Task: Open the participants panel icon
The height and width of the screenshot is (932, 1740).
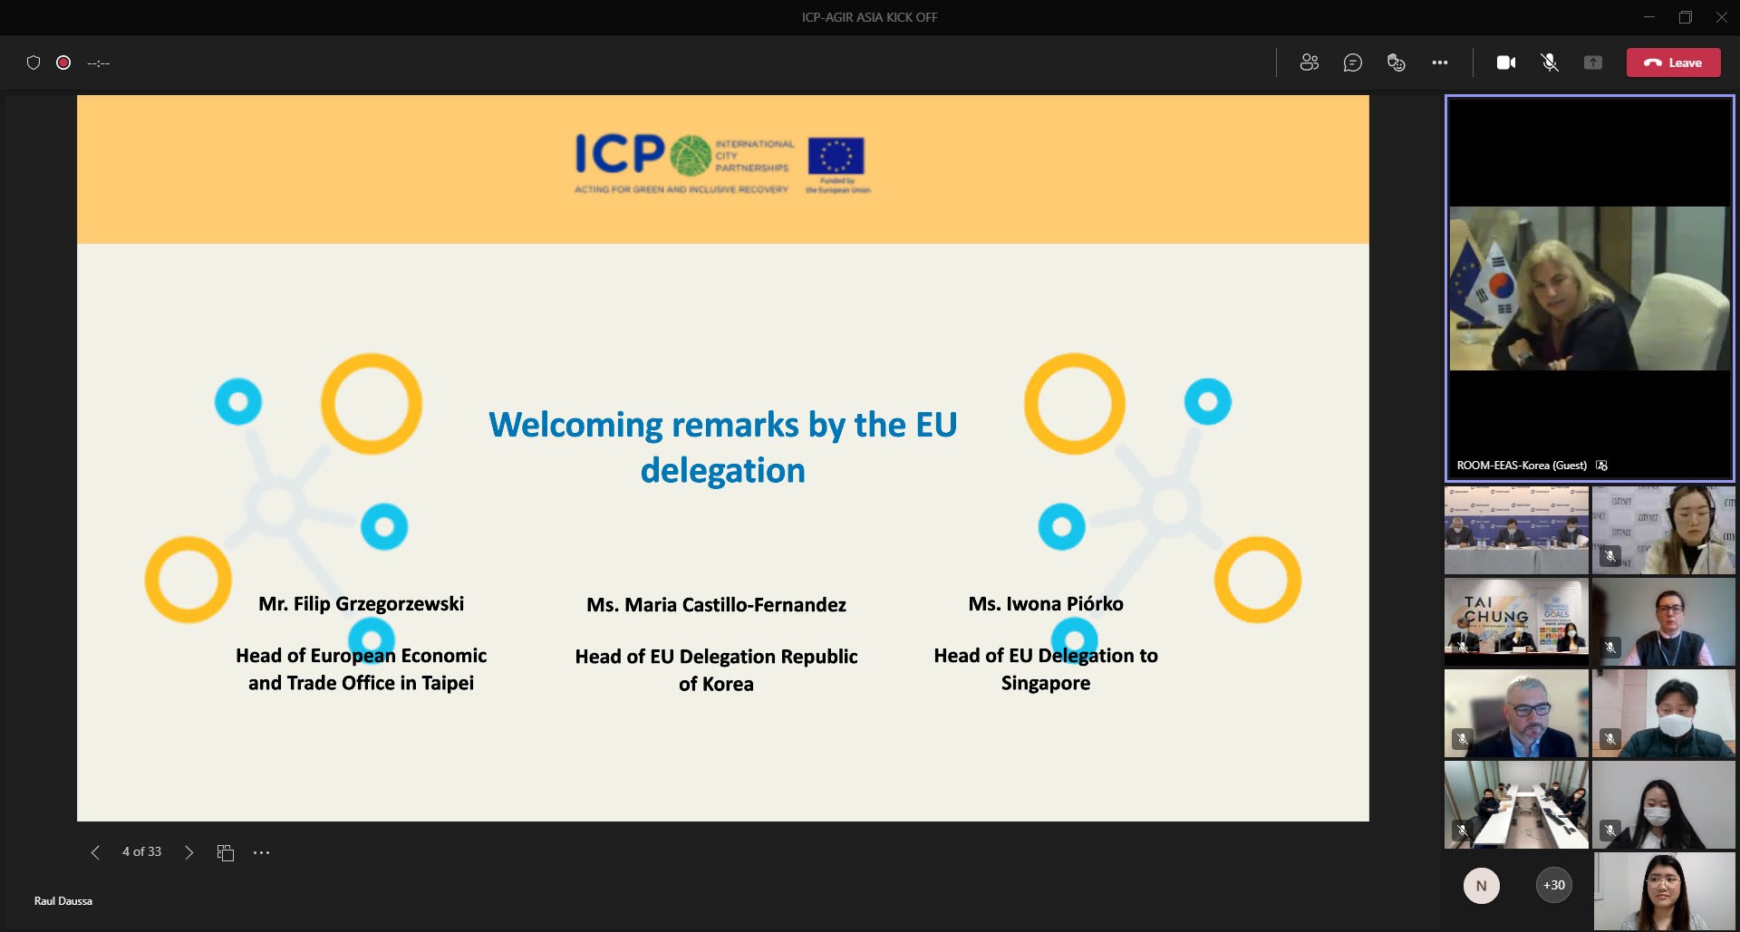Action: point(1309,62)
